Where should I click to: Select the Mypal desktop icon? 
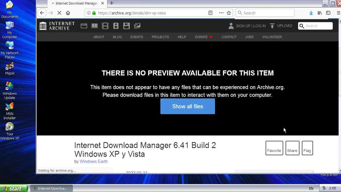pos(10,69)
